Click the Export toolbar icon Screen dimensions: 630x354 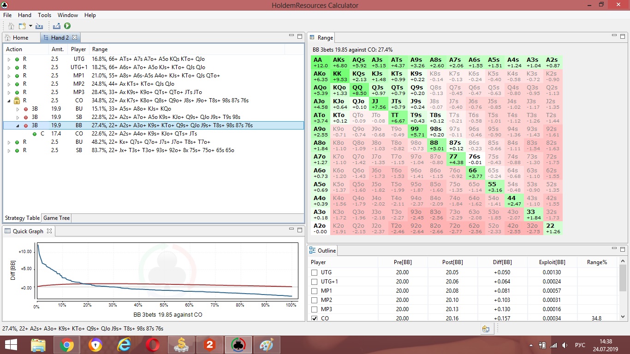(57, 26)
